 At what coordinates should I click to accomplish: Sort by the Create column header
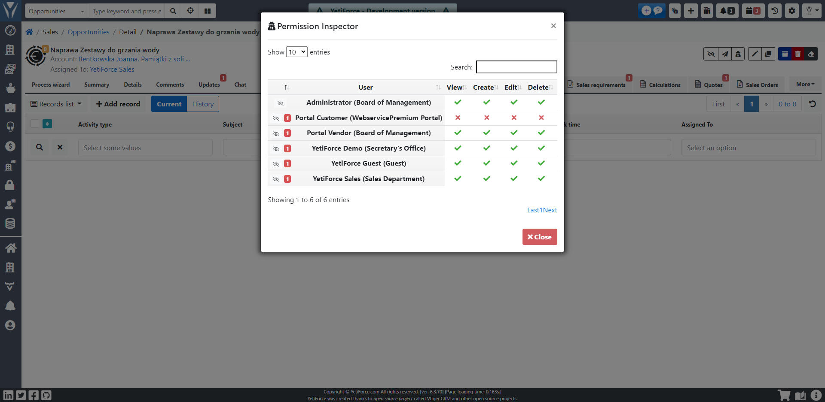click(486, 87)
